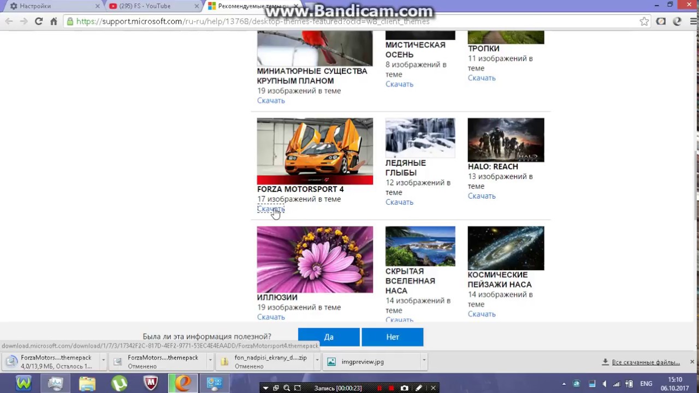Download Миниатюрные существа крупным планом theme
Screen dimensions: 699x393
coord(271,100)
